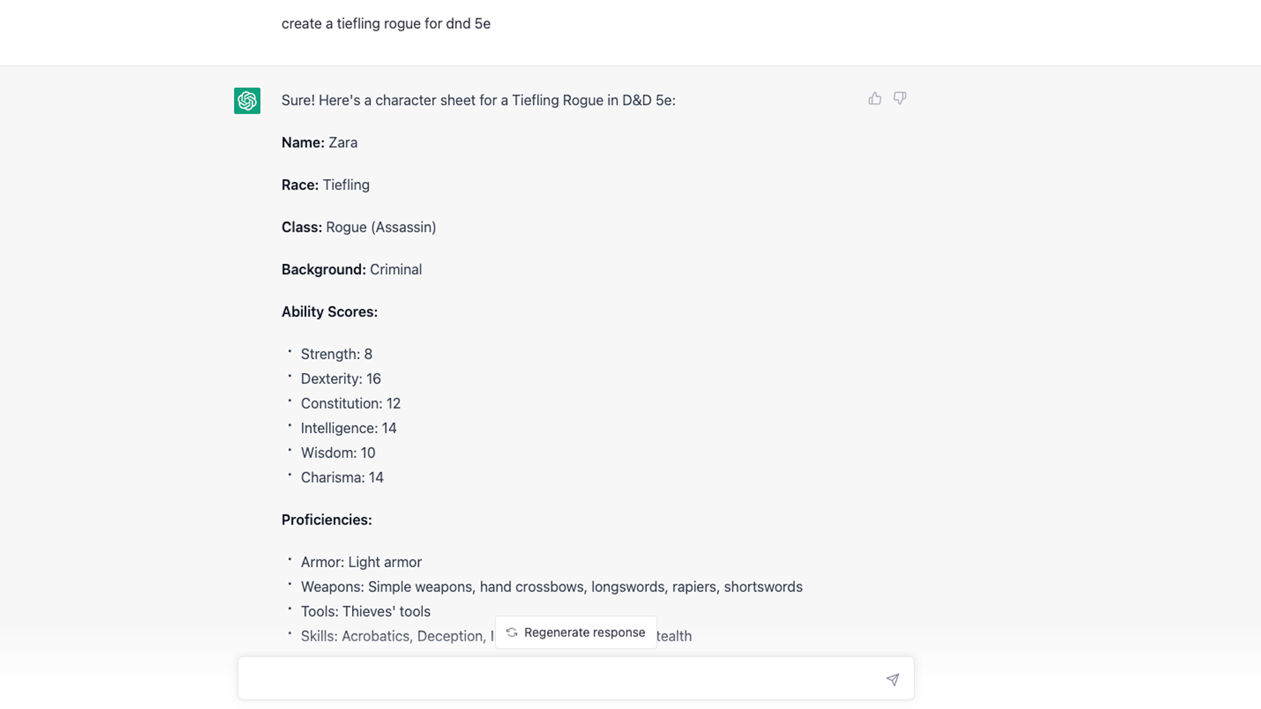Click the Weapons proficiency bullet line
The image size is (1261, 709).
point(551,587)
